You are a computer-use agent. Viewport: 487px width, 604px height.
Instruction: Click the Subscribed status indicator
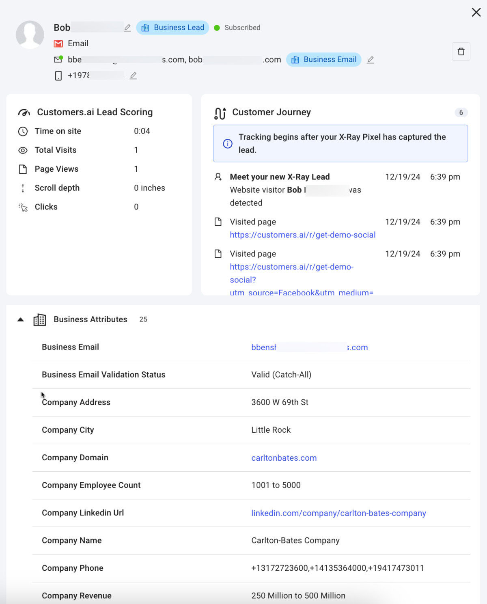coord(237,28)
